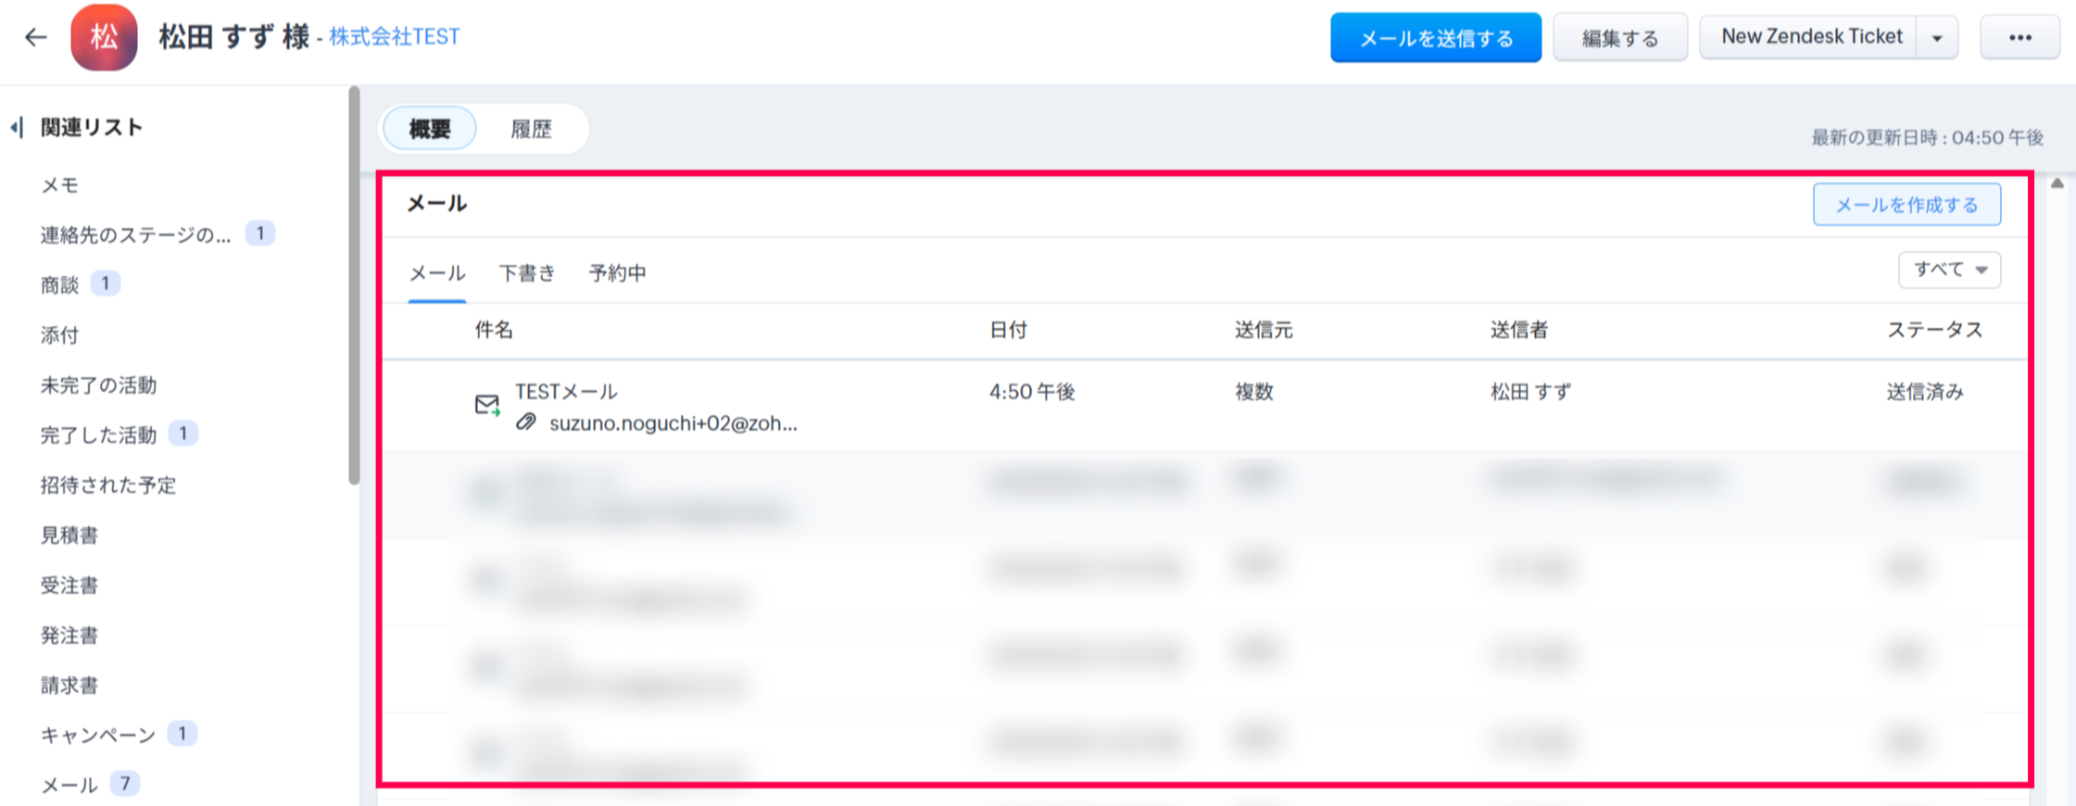Collapse the 関連リスト sidebar panel
The image size is (2076, 806).
pos(17,127)
